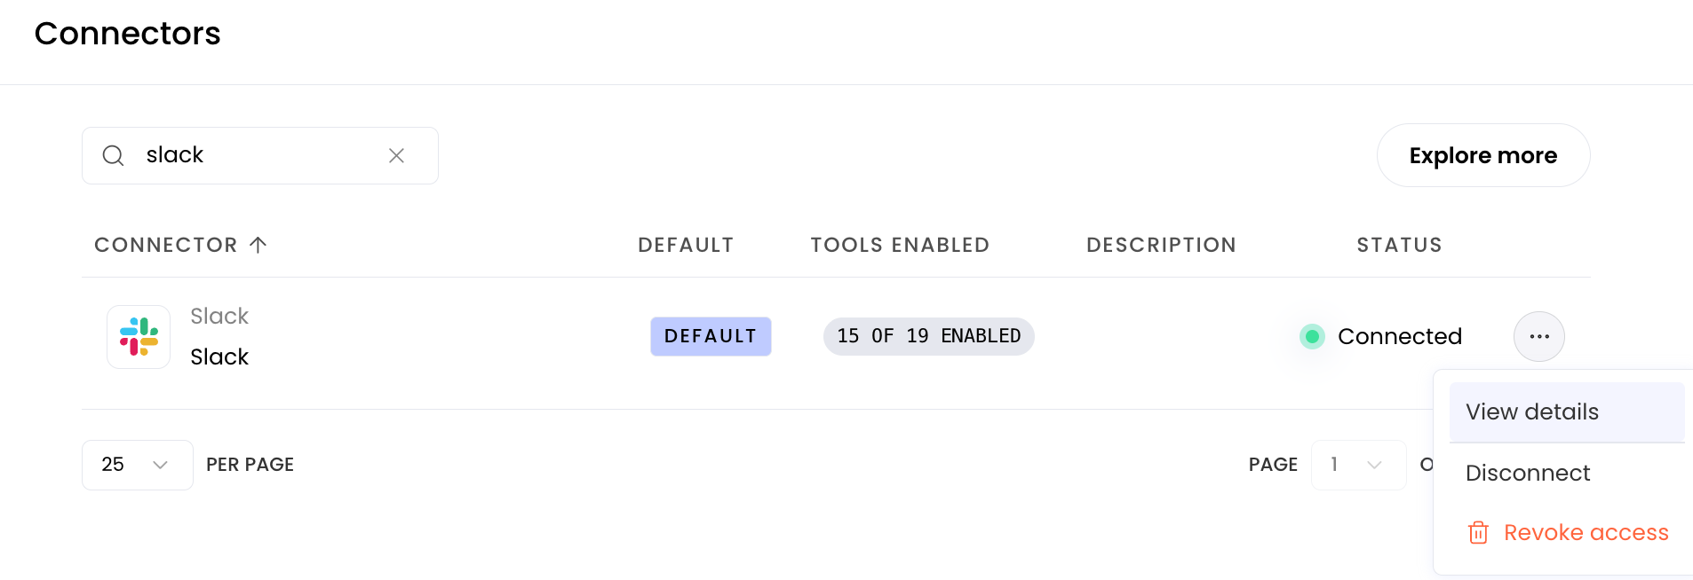Image resolution: width=1693 pixels, height=580 pixels.
Task: Click the chevron in the per-page selector
Action: (160, 465)
